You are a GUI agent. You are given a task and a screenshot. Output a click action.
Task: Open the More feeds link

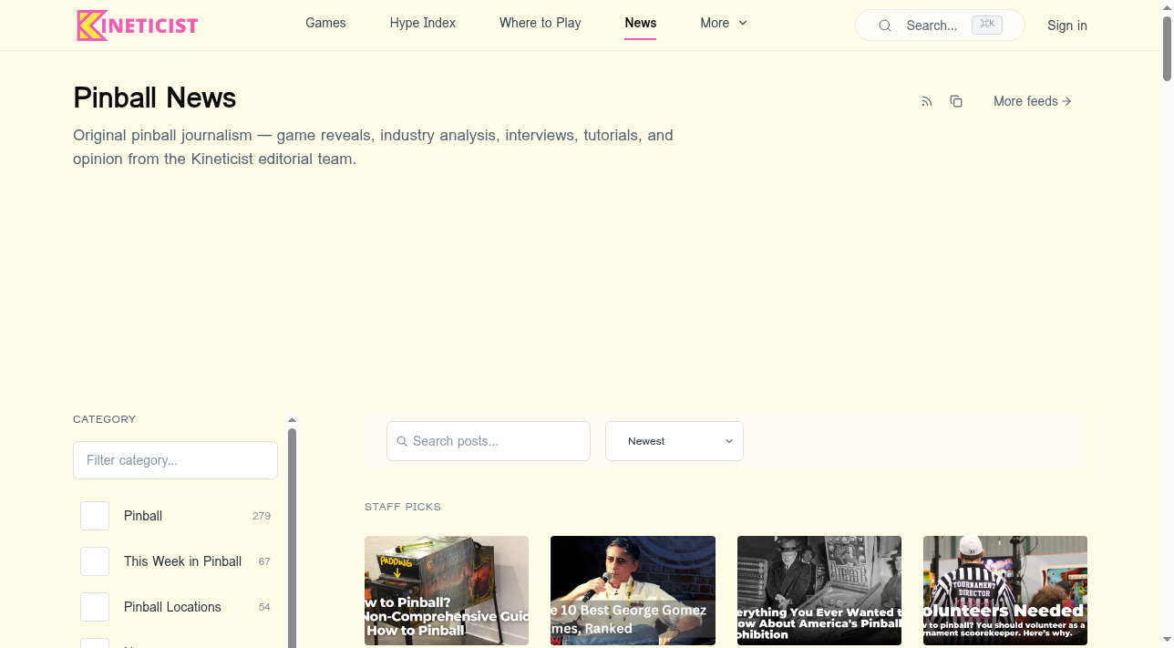[x=1033, y=101]
